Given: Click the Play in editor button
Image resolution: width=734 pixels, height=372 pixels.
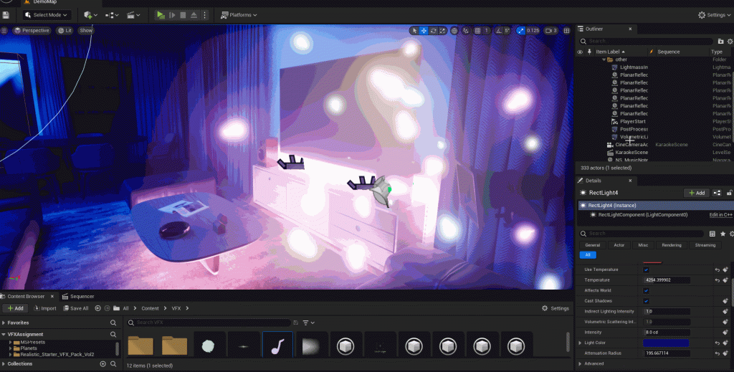Looking at the screenshot, I should point(161,14).
